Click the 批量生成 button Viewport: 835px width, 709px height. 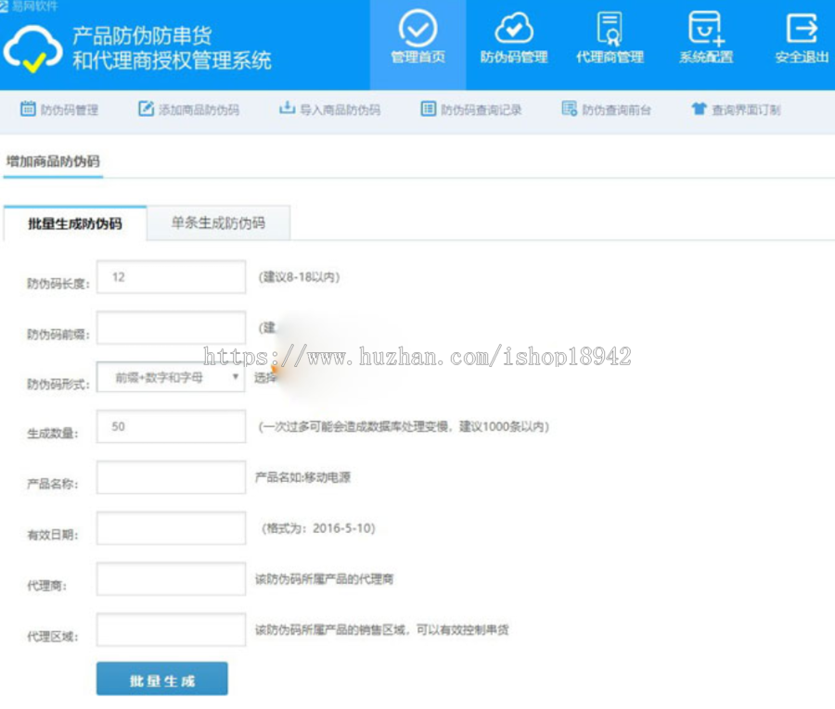click(161, 678)
